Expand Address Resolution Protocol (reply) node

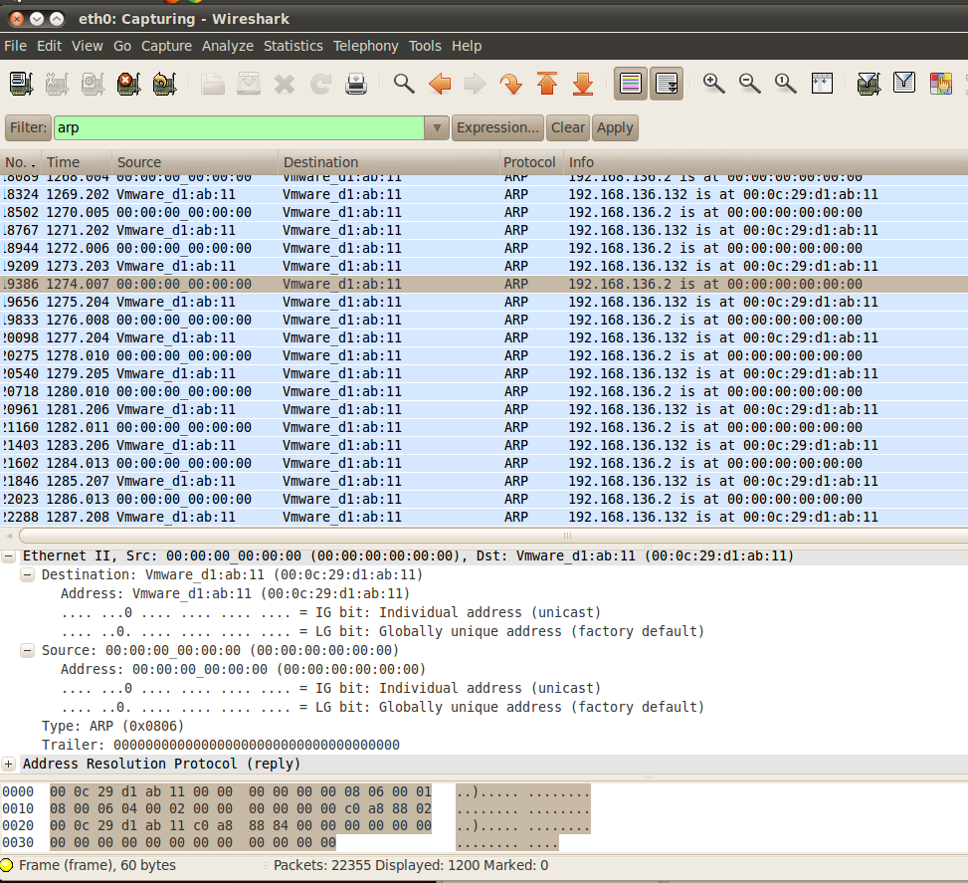click(9, 764)
